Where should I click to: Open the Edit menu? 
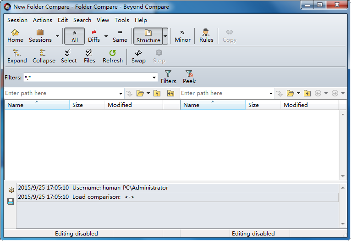[x=63, y=20]
